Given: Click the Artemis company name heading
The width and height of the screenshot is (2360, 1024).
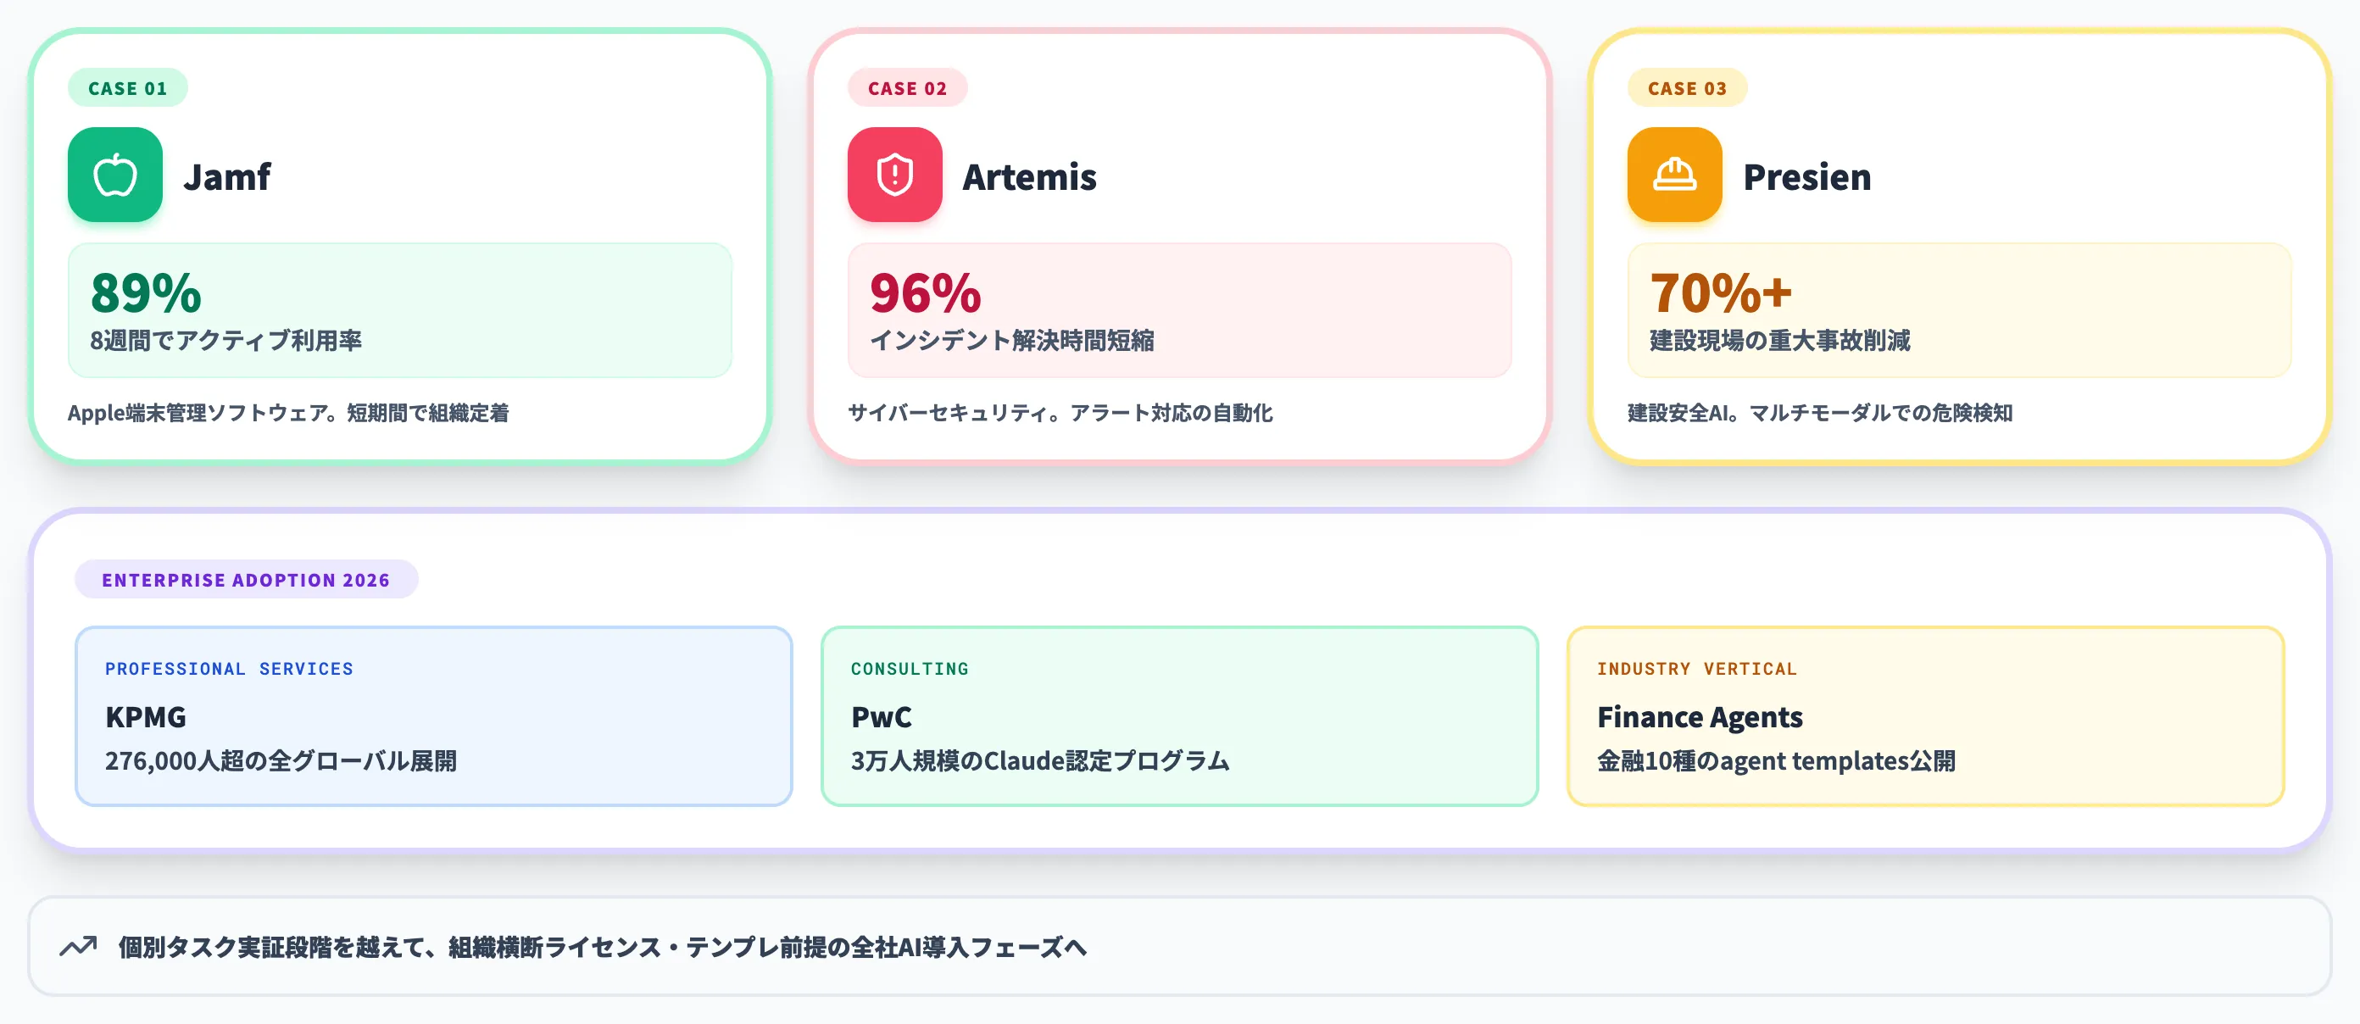Looking at the screenshot, I should [x=1029, y=177].
